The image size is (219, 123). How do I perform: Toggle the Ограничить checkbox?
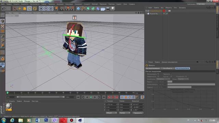[x=186, y=77]
